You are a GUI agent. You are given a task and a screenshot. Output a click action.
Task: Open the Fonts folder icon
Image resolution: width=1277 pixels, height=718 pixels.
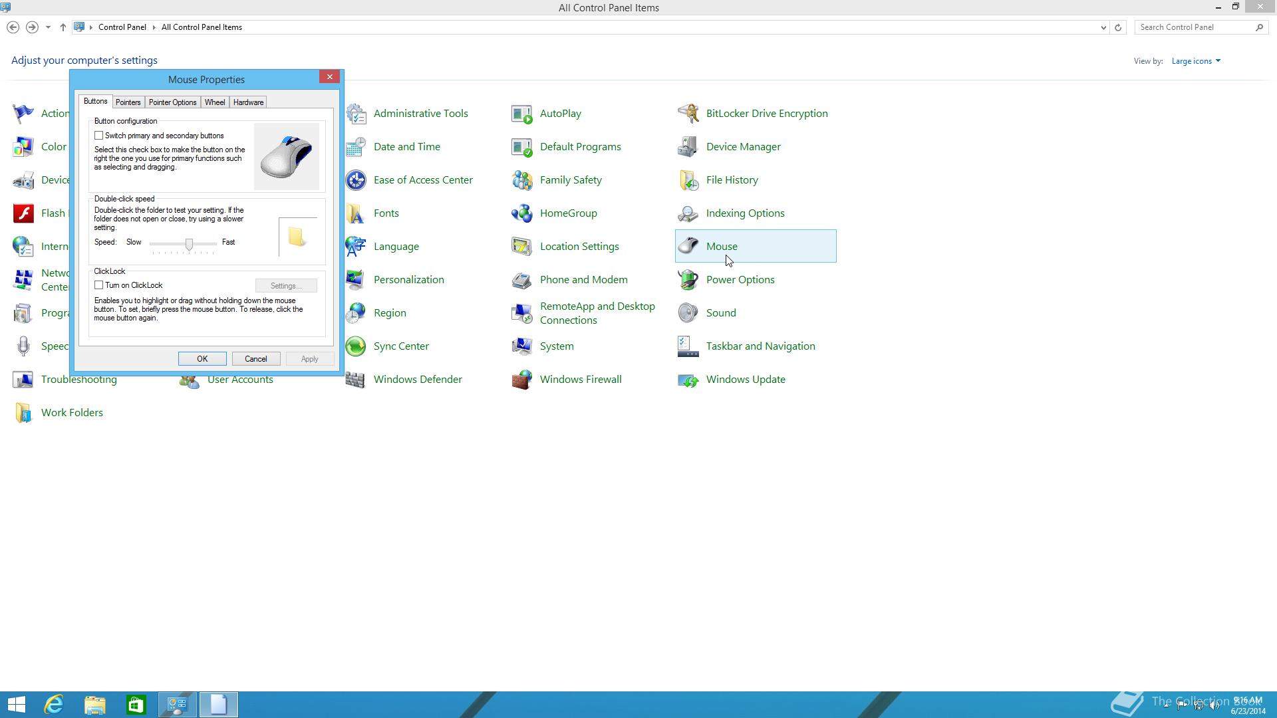(x=356, y=213)
